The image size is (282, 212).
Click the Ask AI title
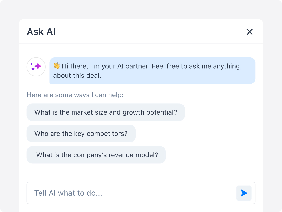click(x=41, y=32)
